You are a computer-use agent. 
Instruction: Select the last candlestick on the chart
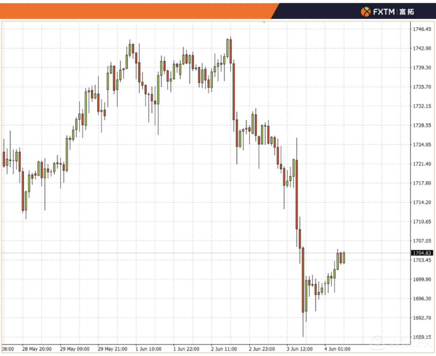[x=344, y=257]
